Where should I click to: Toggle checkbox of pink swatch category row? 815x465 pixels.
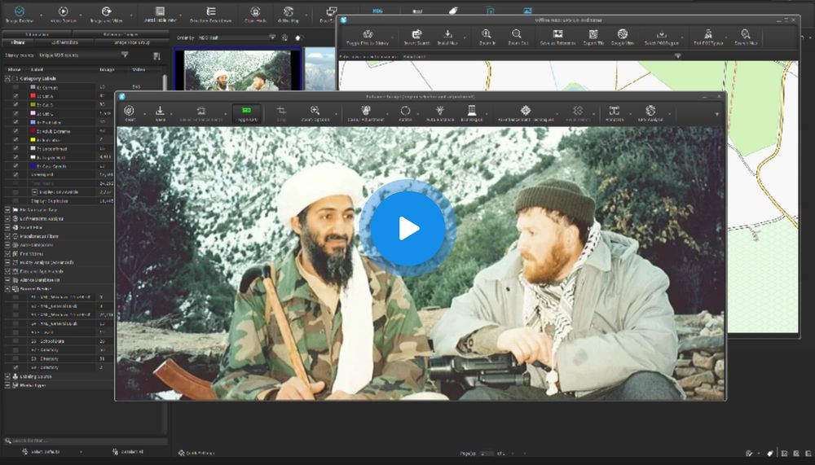click(15, 114)
